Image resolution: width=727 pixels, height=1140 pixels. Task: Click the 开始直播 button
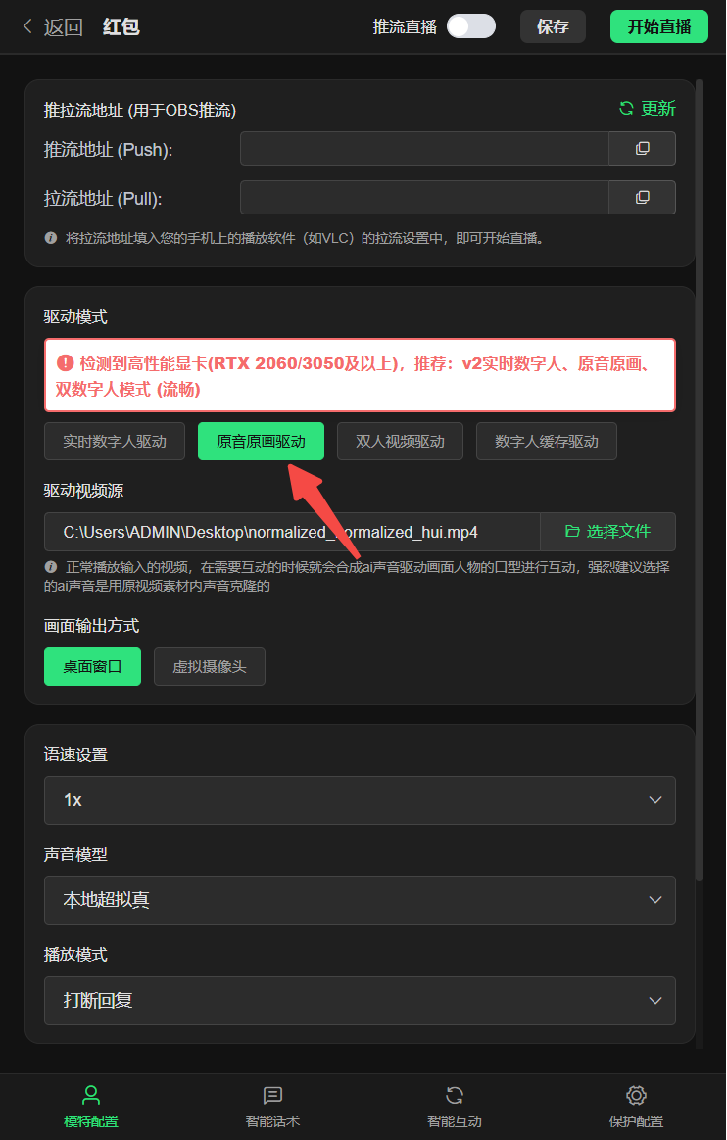[659, 26]
